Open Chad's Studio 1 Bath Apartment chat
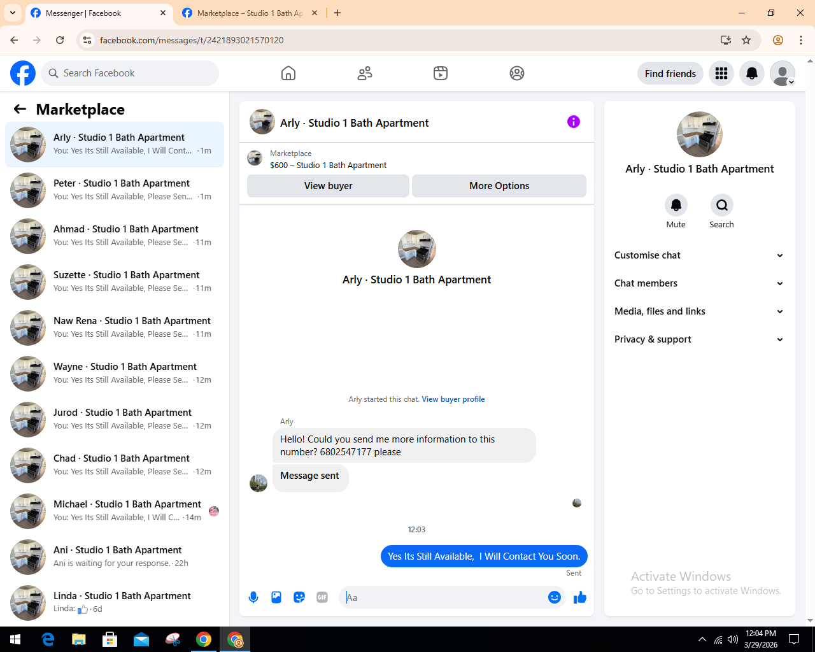This screenshot has width=815, height=652. (x=115, y=465)
